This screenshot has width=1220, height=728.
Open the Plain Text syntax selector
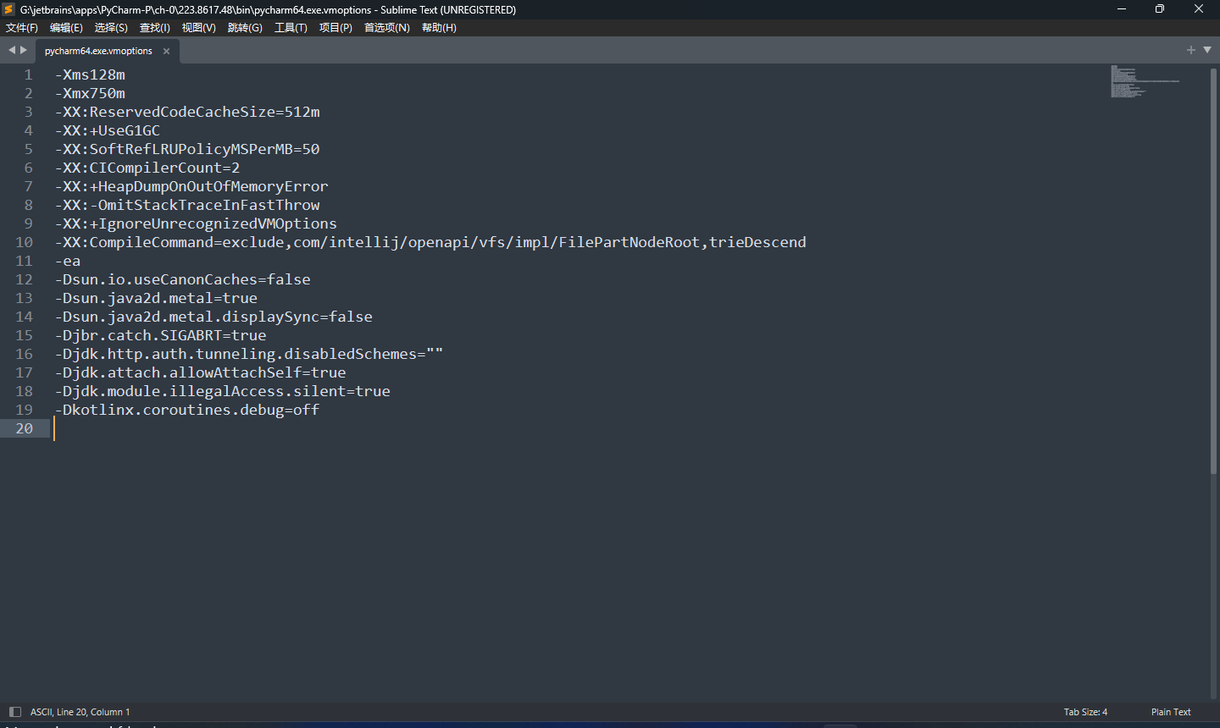click(x=1171, y=712)
